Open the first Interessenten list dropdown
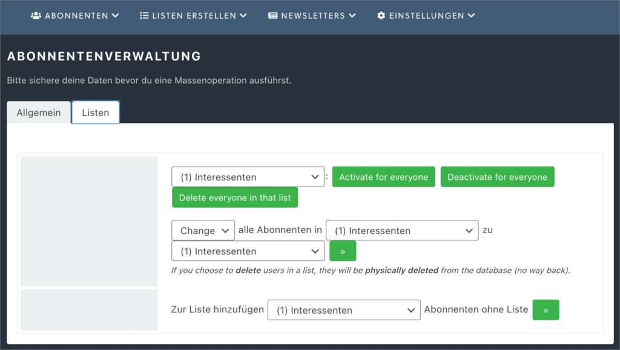 pos(248,177)
